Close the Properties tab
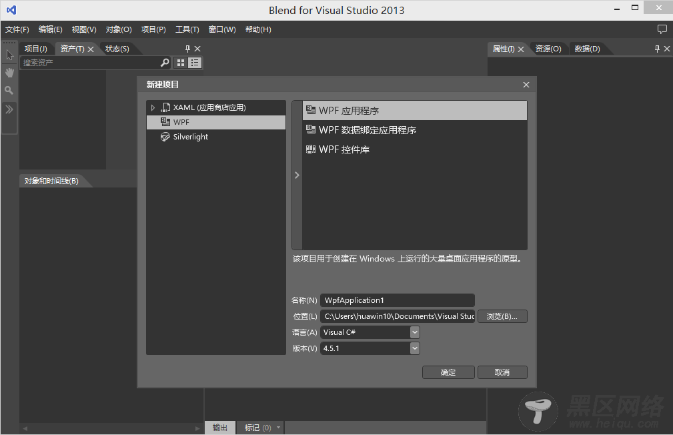The height and width of the screenshot is (435, 673). [x=521, y=49]
